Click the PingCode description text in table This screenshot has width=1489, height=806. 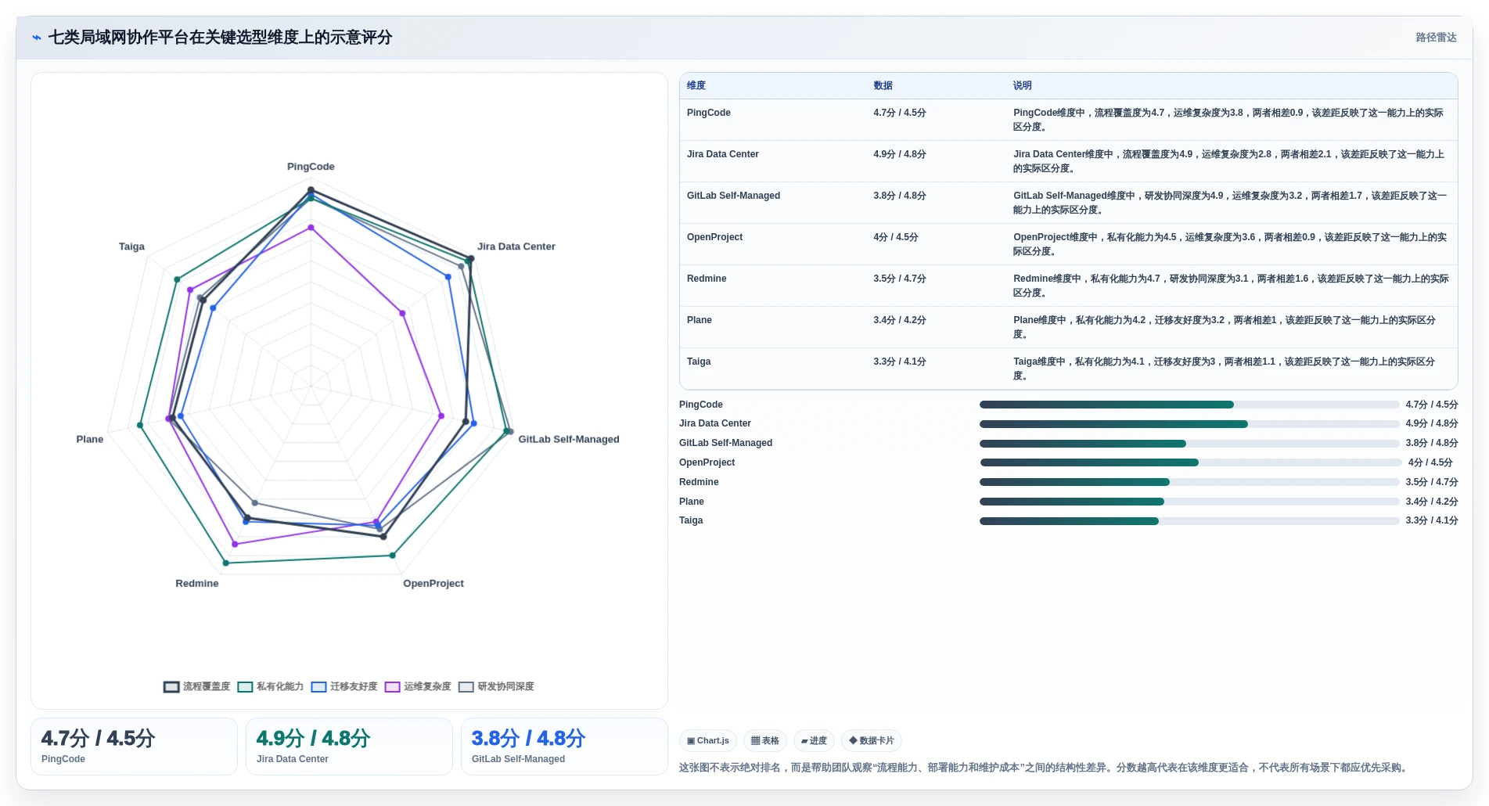pos(1228,120)
